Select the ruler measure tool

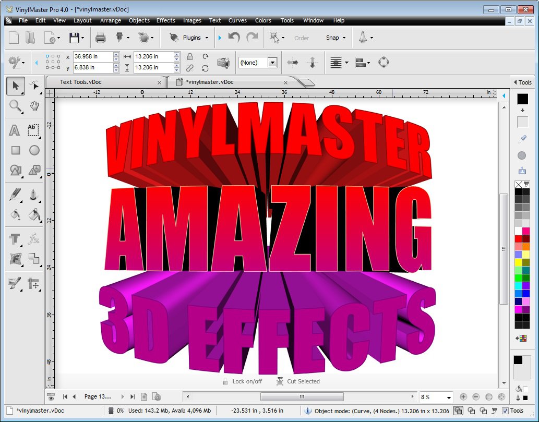[x=34, y=284]
